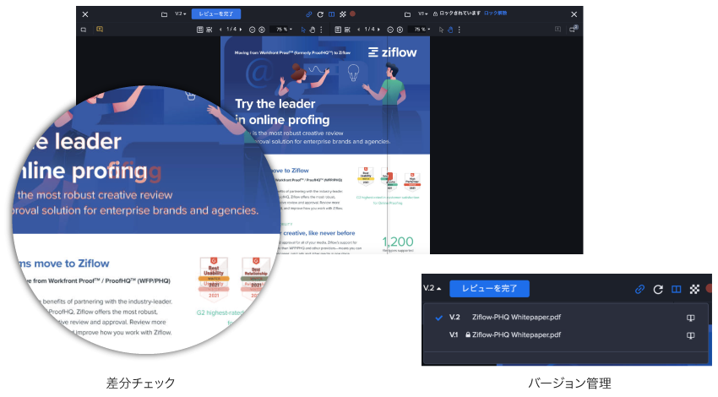Toggle the side-by-side compare view icon
Viewport: 718px width, 397px height.
point(331,14)
